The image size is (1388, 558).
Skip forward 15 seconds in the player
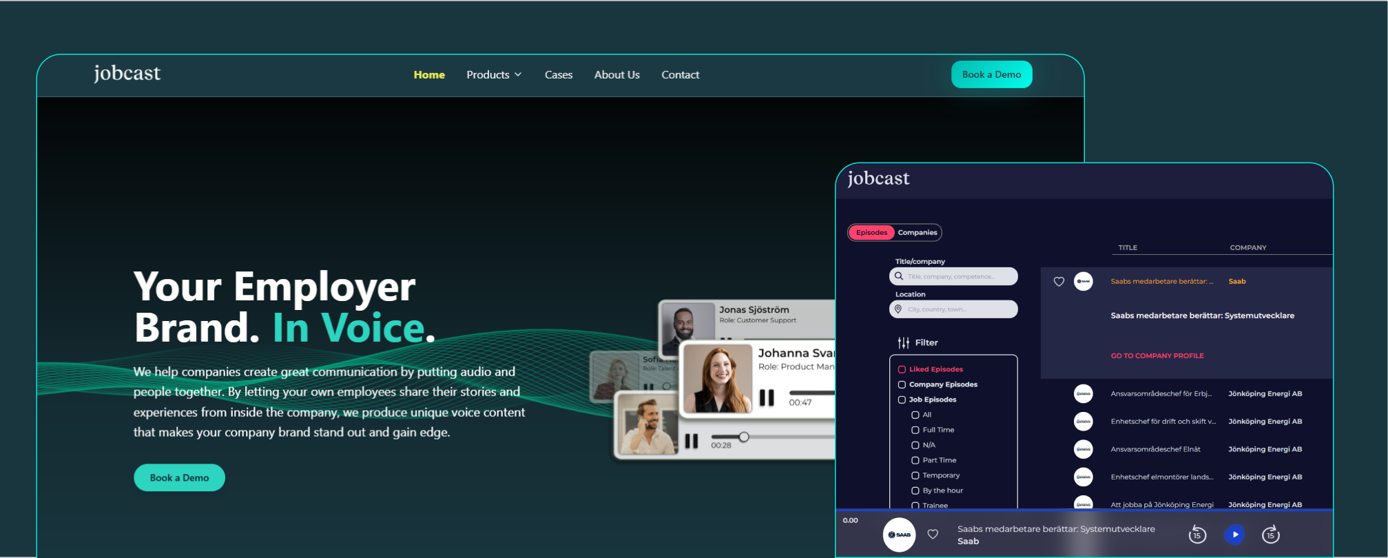click(x=1271, y=534)
